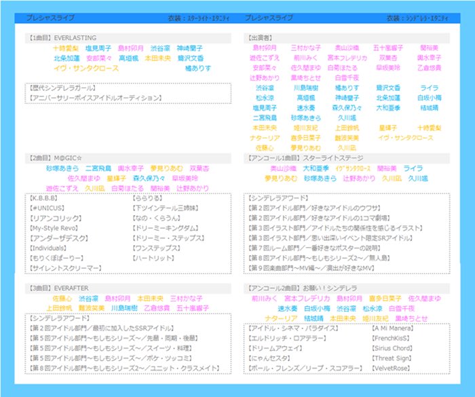The width and height of the screenshot is (475, 397).
Task: Click the 【ワンステップス】 unit entry
Action: tap(156, 248)
